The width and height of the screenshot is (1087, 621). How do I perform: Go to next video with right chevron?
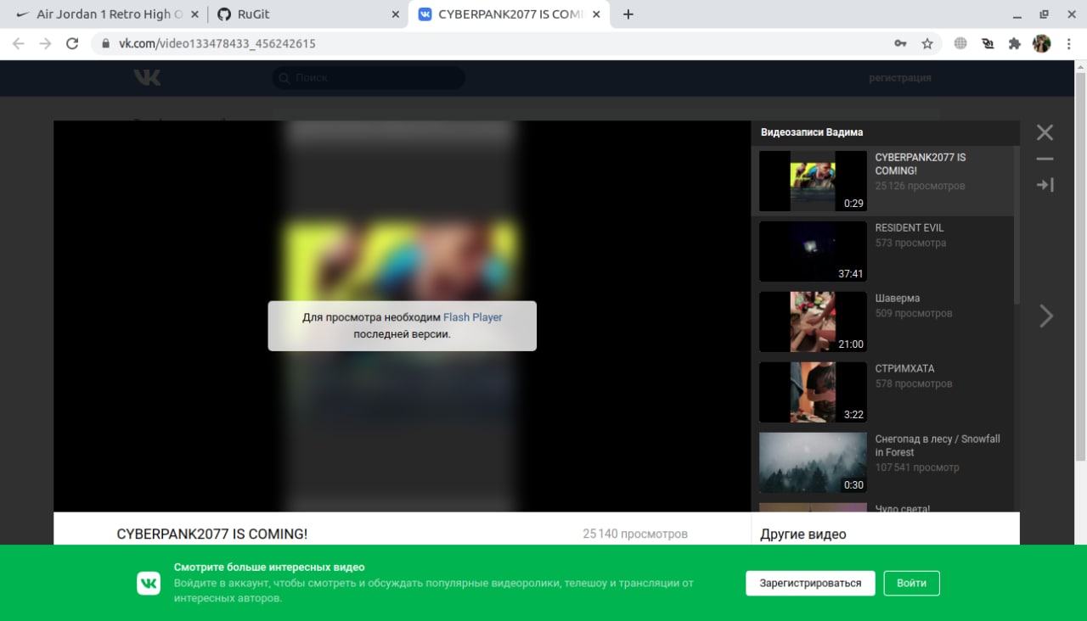coord(1046,316)
